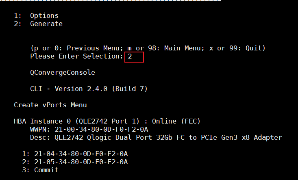This screenshot has height=180, width=298.
Task: Click the CLI Version 2.4.0 Build 7 line
Action: [89, 89]
